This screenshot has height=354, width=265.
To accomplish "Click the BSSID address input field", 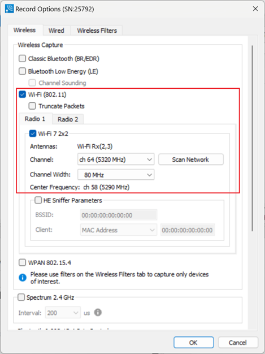I will [119, 215].
